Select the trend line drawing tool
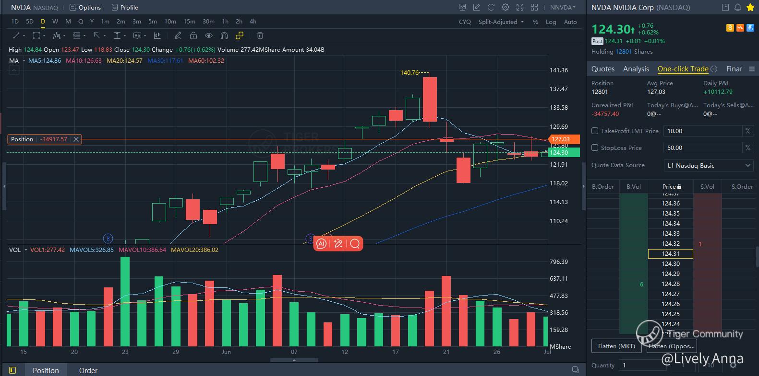This screenshot has height=376, width=759. pos(16,35)
